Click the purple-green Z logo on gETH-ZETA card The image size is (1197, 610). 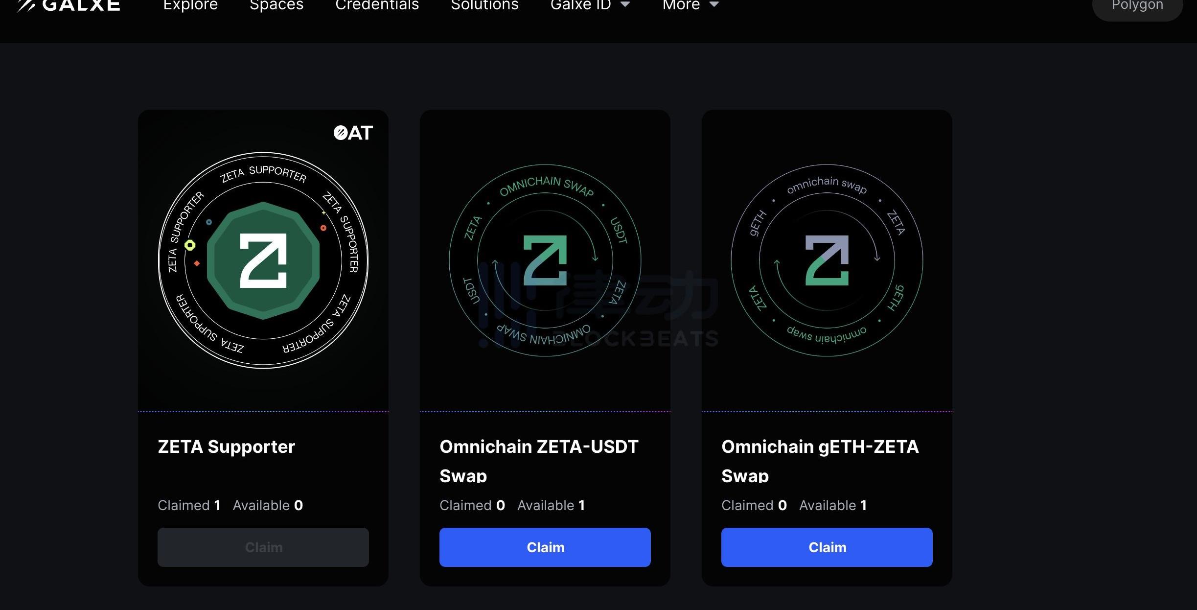point(827,260)
